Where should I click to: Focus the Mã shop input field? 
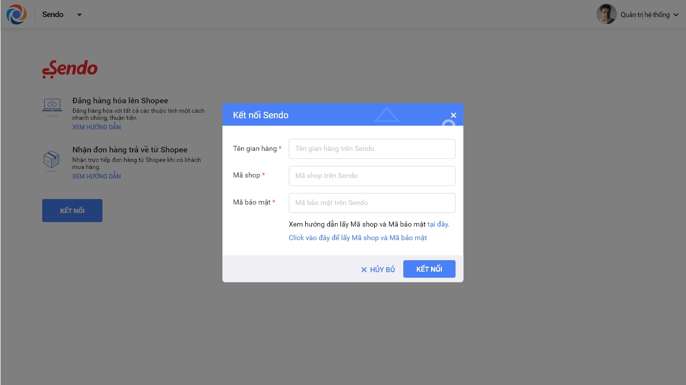tap(372, 176)
